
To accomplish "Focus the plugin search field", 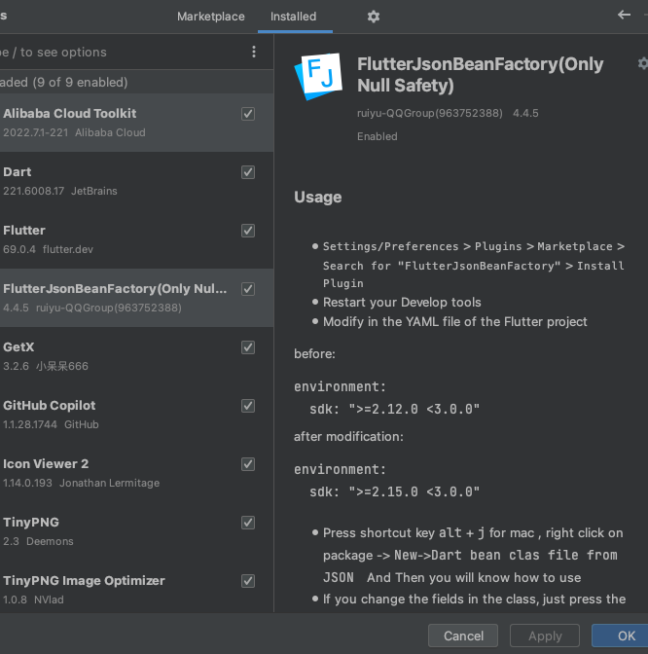I will click(x=121, y=53).
